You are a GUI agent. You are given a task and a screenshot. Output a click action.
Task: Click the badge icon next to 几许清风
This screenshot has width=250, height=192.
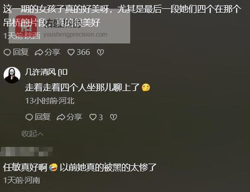(63, 73)
